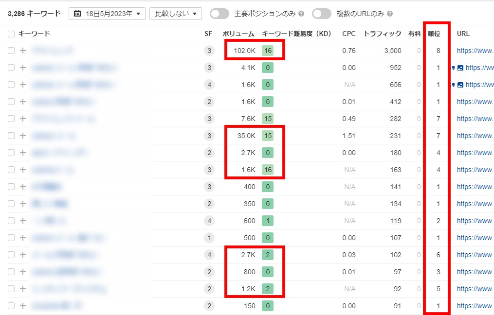Click KD badge 16 in the 102.0K volume row
This screenshot has width=494, height=315.
(x=268, y=51)
